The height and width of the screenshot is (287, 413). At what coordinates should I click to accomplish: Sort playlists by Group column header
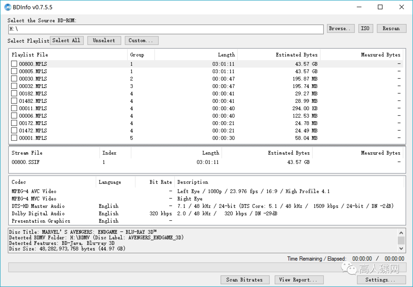coord(141,55)
